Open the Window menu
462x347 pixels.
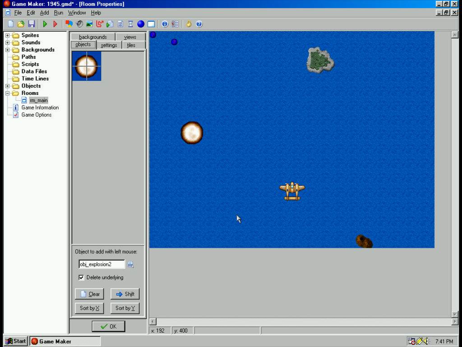[x=77, y=13]
